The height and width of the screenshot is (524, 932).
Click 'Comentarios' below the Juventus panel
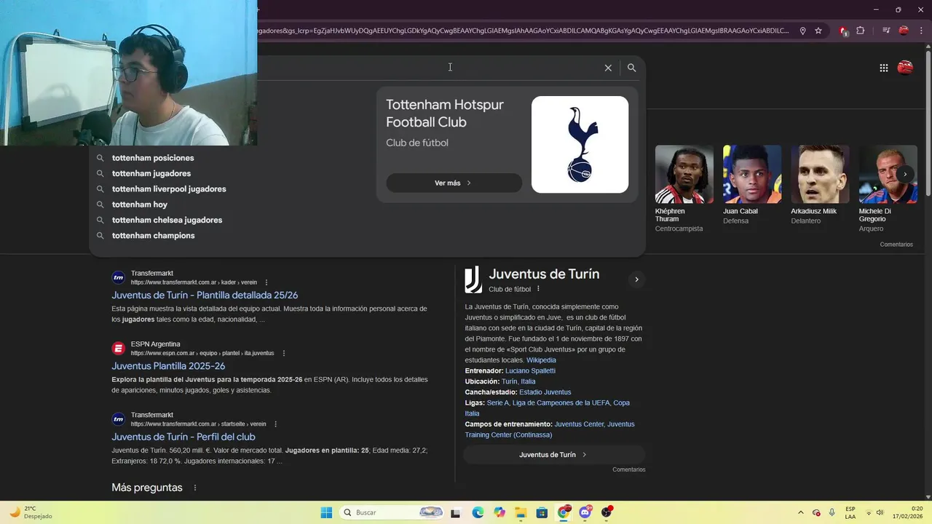click(x=629, y=469)
